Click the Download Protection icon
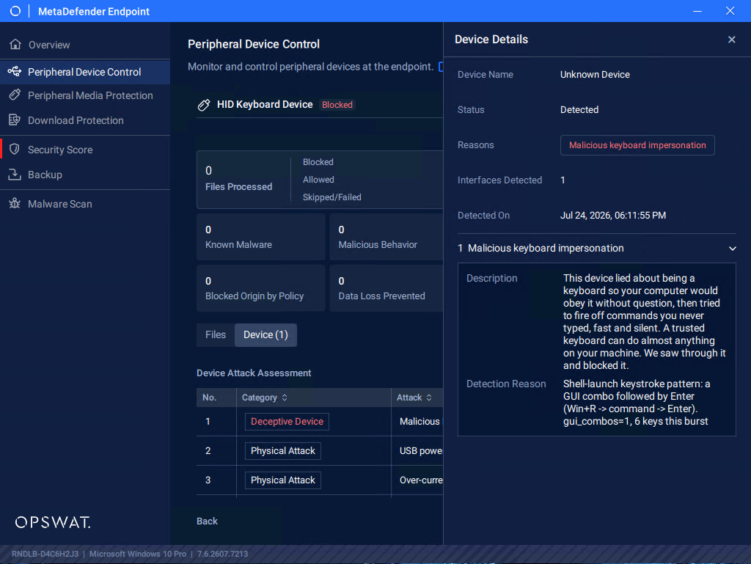The width and height of the screenshot is (751, 564). pos(15,120)
